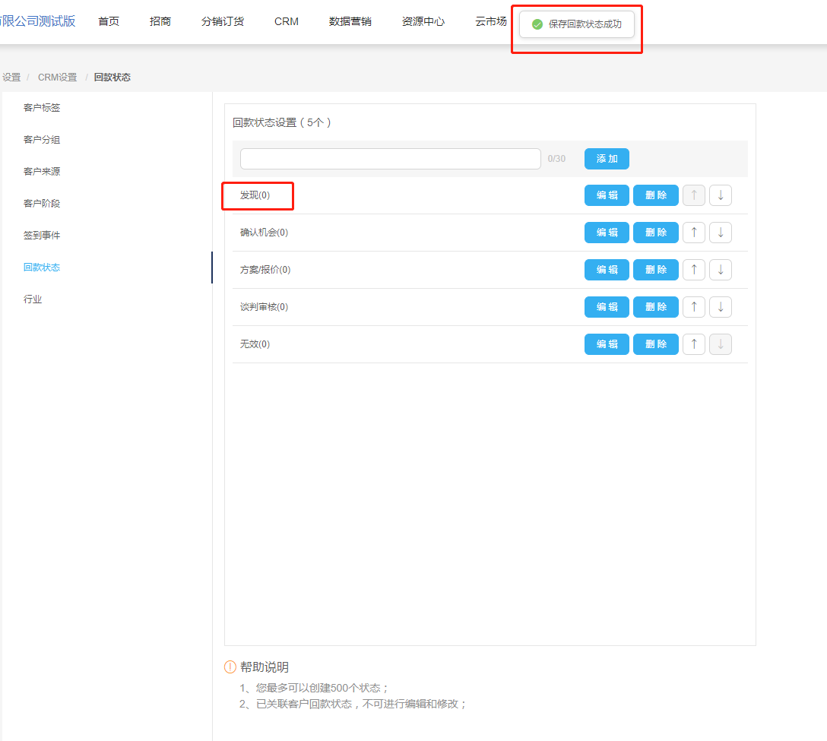The height and width of the screenshot is (741, 827).
Task: Focus the new status name input field
Action: coord(390,159)
